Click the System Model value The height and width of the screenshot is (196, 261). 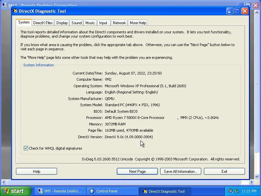132,105
